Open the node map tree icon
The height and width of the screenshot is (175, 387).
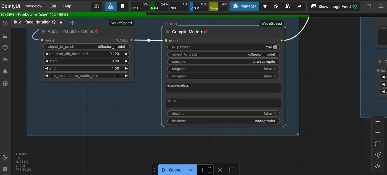pos(5,71)
